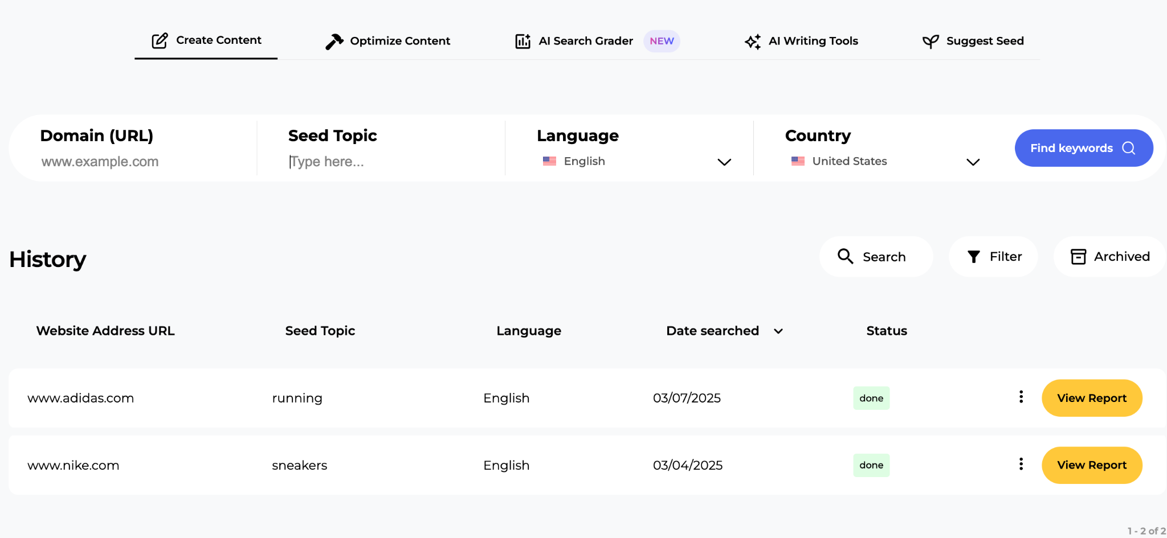The image size is (1167, 538).
Task: Open three-dot menu for adidas.com row
Action: (x=1021, y=397)
